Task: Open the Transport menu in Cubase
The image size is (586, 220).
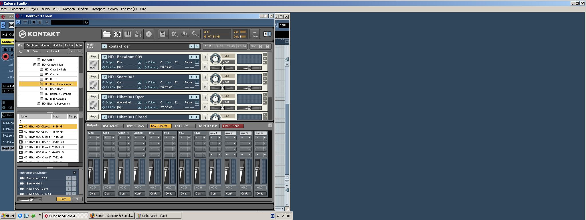Action: pyautogui.click(x=98, y=9)
